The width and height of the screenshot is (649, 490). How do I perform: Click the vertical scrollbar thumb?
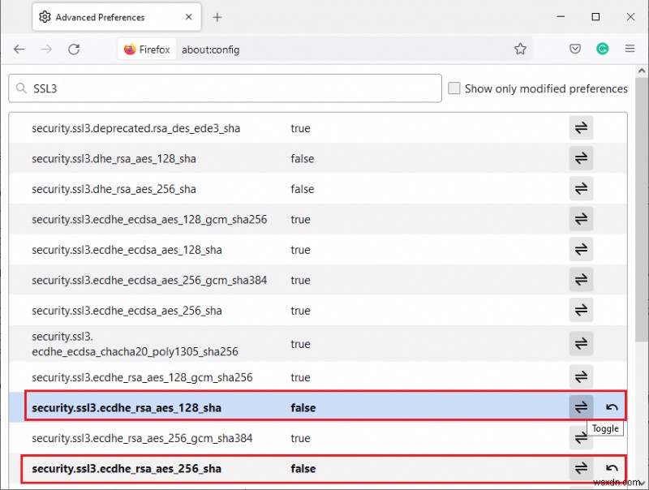(642, 209)
